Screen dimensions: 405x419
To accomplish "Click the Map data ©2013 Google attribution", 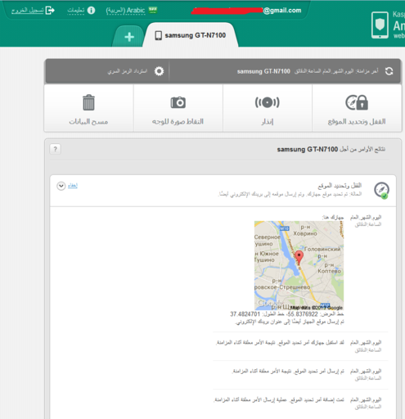I will pos(316,308).
